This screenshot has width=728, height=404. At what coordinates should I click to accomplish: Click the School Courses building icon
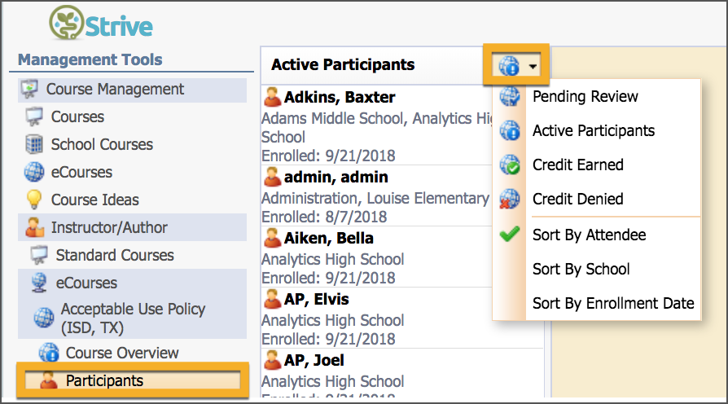(34, 144)
